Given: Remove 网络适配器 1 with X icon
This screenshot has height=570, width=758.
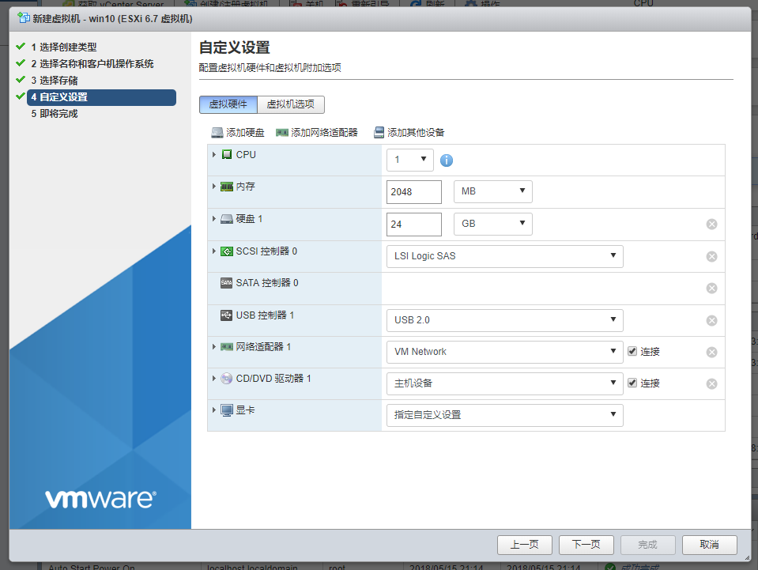Looking at the screenshot, I should click(711, 353).
